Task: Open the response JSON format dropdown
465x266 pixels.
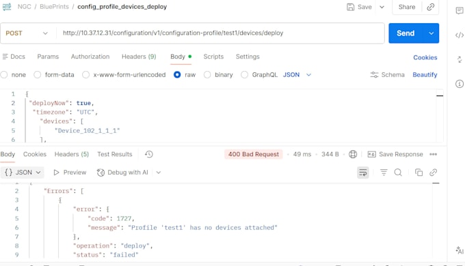Action: (23, 173)
